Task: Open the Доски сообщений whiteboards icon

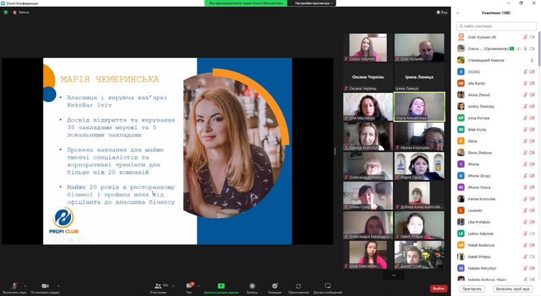Action: [x=328, y=286]
